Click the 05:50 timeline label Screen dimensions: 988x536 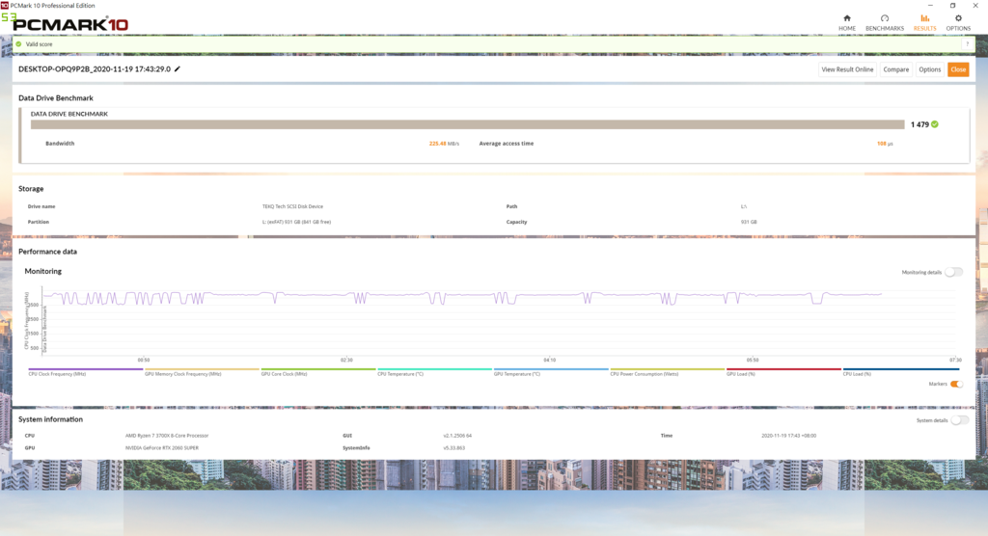[753, 360]
